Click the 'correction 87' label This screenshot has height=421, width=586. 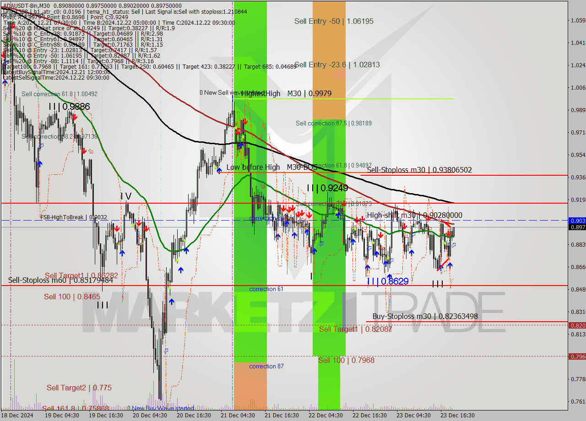pyautogui.click(x=266, y=367)
